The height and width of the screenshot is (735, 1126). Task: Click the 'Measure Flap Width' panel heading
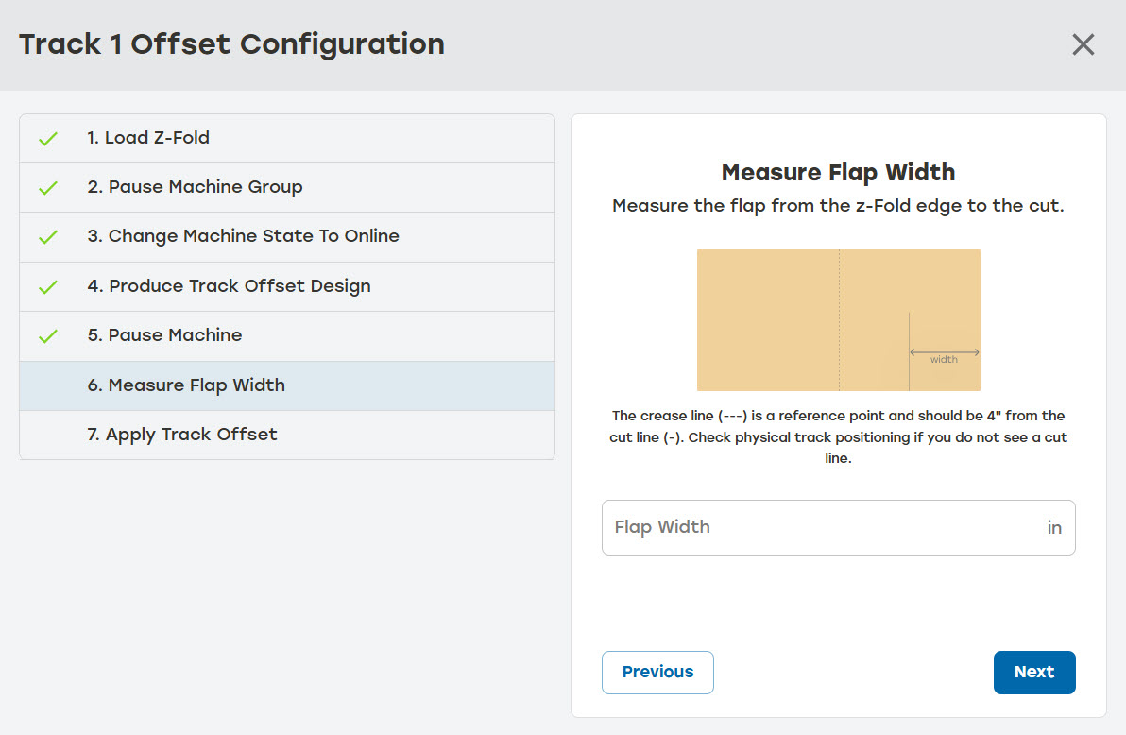(x=838, y=173)
